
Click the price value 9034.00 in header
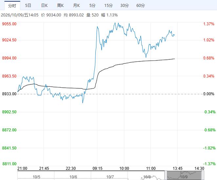(x=54, y=15)
